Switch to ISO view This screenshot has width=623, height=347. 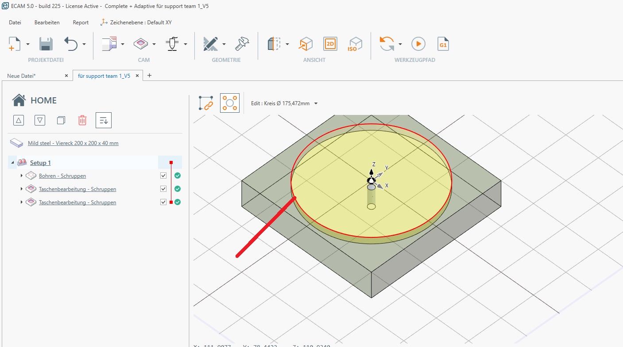click(355, 44)
